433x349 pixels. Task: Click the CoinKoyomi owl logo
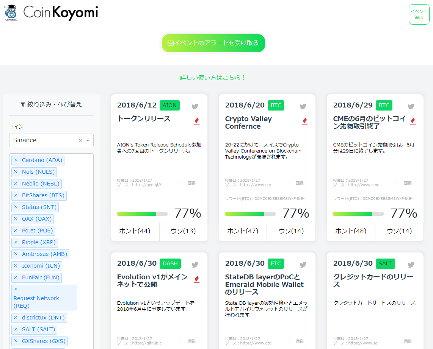tap(11, 13)
